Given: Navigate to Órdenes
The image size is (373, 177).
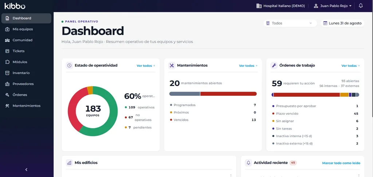Looking at the screenshot, I should pyautogui.click(x=26, y=95).
